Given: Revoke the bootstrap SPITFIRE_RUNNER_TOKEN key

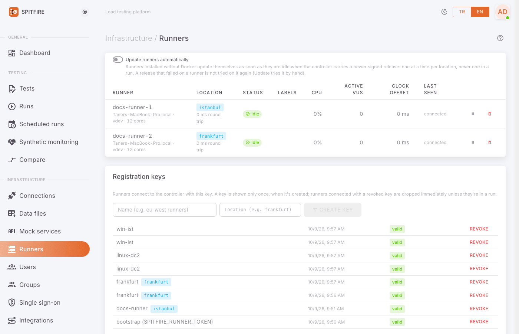Looking at the screenshot, I should click(x=479, y=322).
